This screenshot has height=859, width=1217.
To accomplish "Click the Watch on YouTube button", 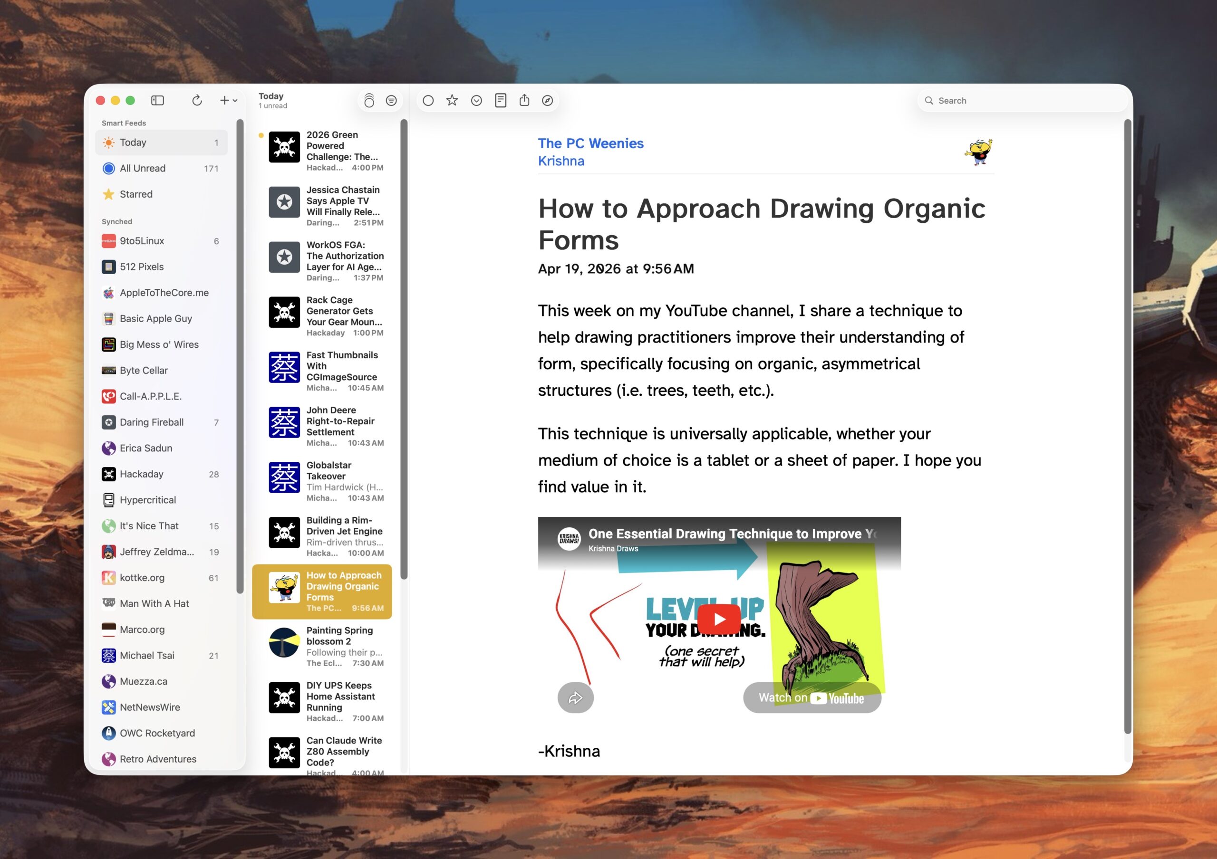I will 811,698.
